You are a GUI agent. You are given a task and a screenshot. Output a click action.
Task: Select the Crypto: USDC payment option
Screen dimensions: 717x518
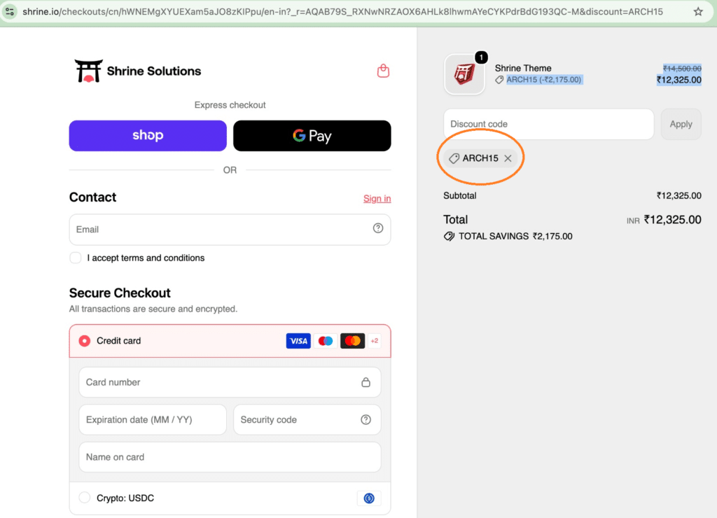click(84, 498)
